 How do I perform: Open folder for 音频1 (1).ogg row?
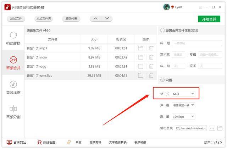coord(140,66)
